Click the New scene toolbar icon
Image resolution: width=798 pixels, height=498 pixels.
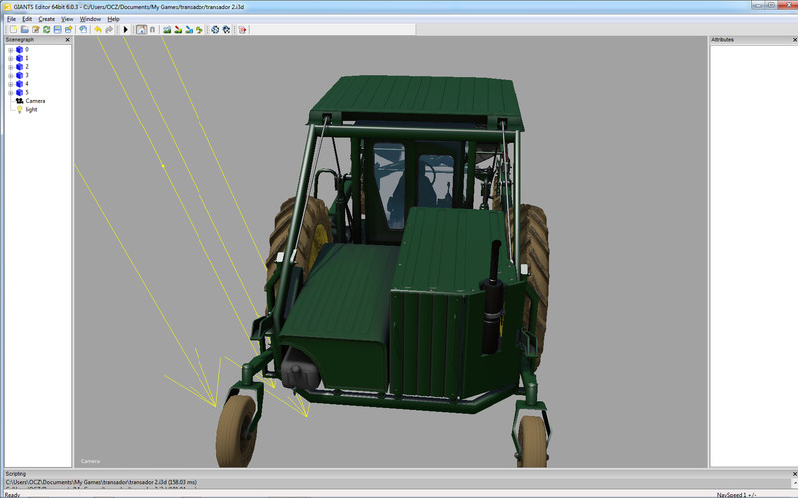pyautogui.click(x=13, y=30)
